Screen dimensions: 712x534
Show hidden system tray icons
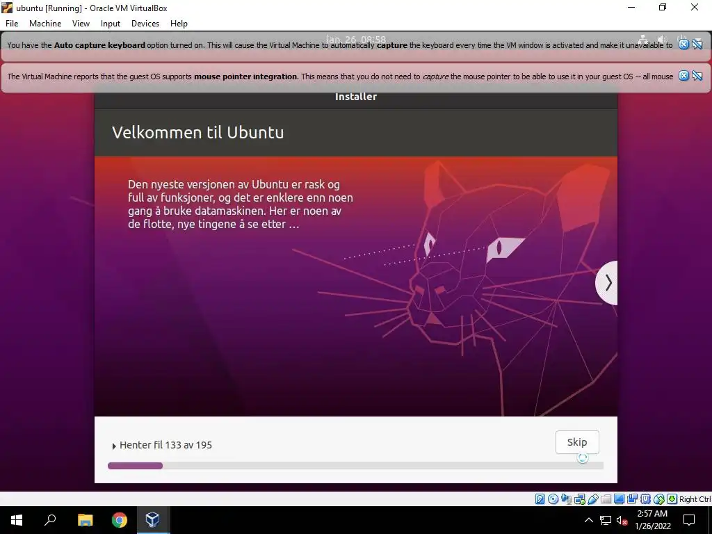[x=588, y=520]
